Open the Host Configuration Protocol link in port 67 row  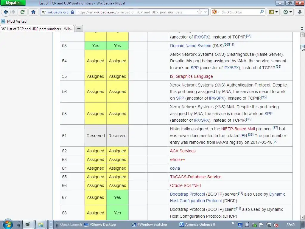click(196, 201)
